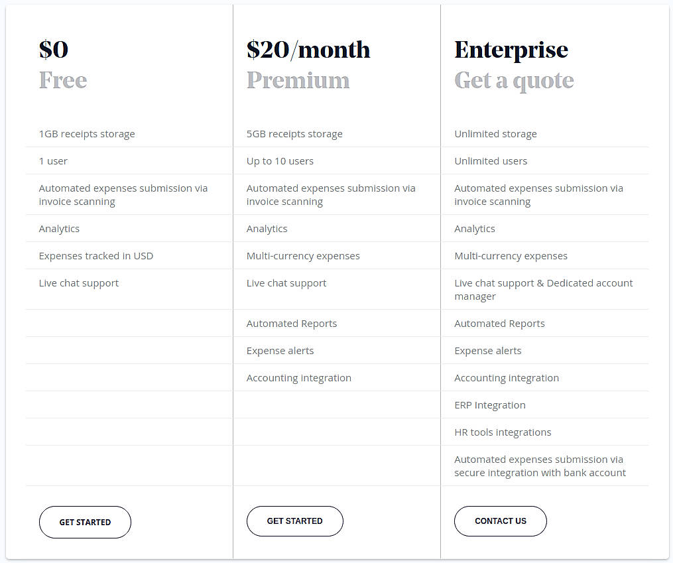Select the $20/month Premium heading
Viewport: 673px width, 563px height.
[308, 49]
